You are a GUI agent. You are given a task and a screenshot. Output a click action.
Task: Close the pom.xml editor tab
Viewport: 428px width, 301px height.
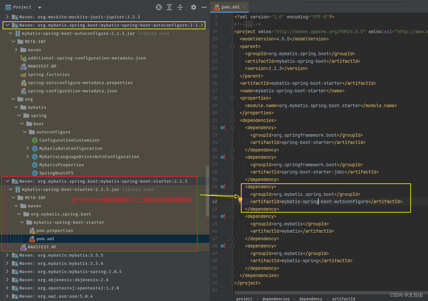tap(245, 7)
